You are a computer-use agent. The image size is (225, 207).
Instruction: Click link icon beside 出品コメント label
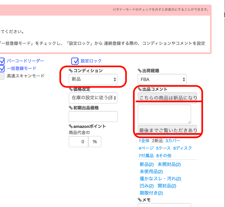[x=140, y=89]
